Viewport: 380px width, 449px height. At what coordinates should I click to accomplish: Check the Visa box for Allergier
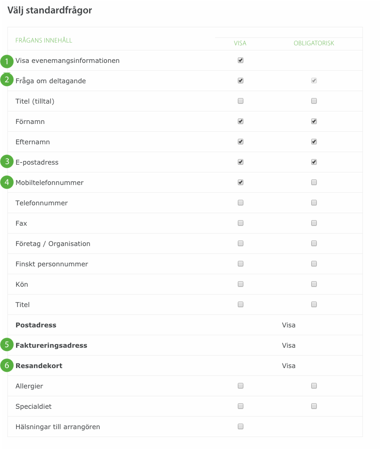(x=241, y=386)
